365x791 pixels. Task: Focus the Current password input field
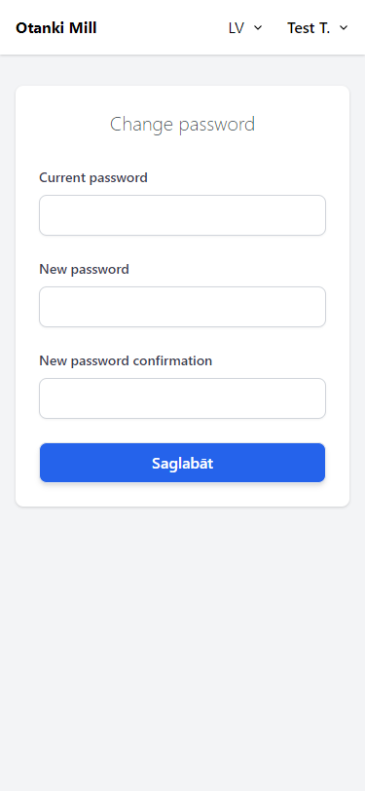point(183,215)
